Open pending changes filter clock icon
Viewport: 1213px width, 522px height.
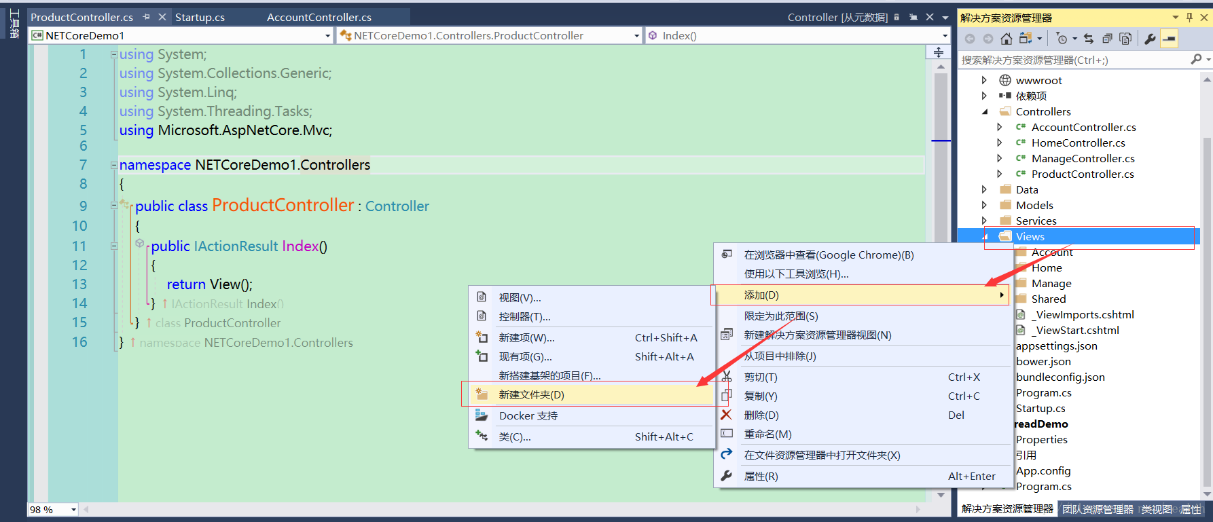[x=1062, y=39]
